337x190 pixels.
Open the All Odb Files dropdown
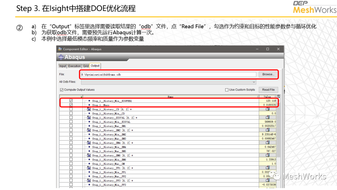(x=168, y=82)
